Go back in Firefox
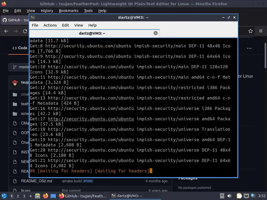This screenshot has width=267, height=200. [x=6, y=31]
